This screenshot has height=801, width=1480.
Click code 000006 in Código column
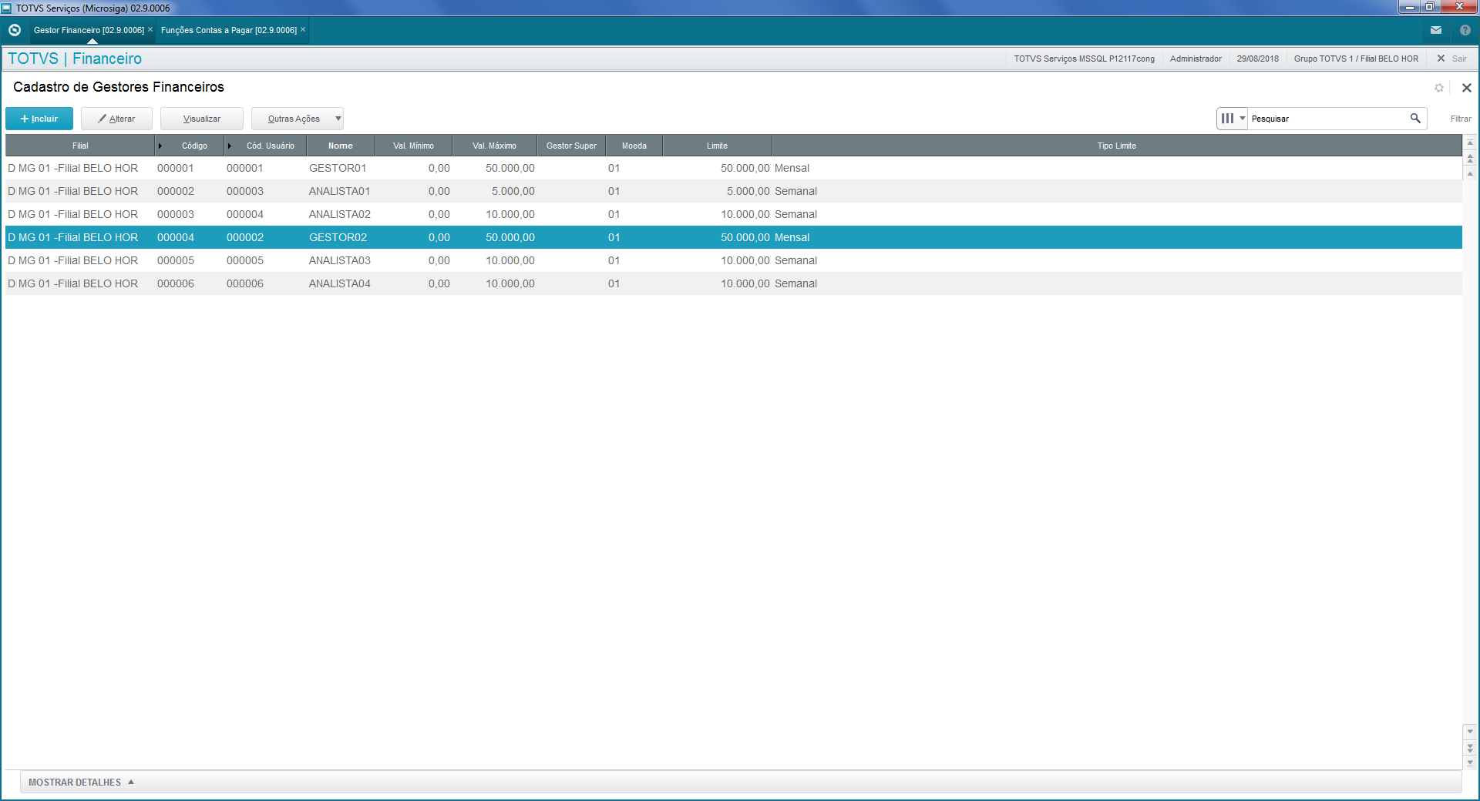click(x=176, y=283)
